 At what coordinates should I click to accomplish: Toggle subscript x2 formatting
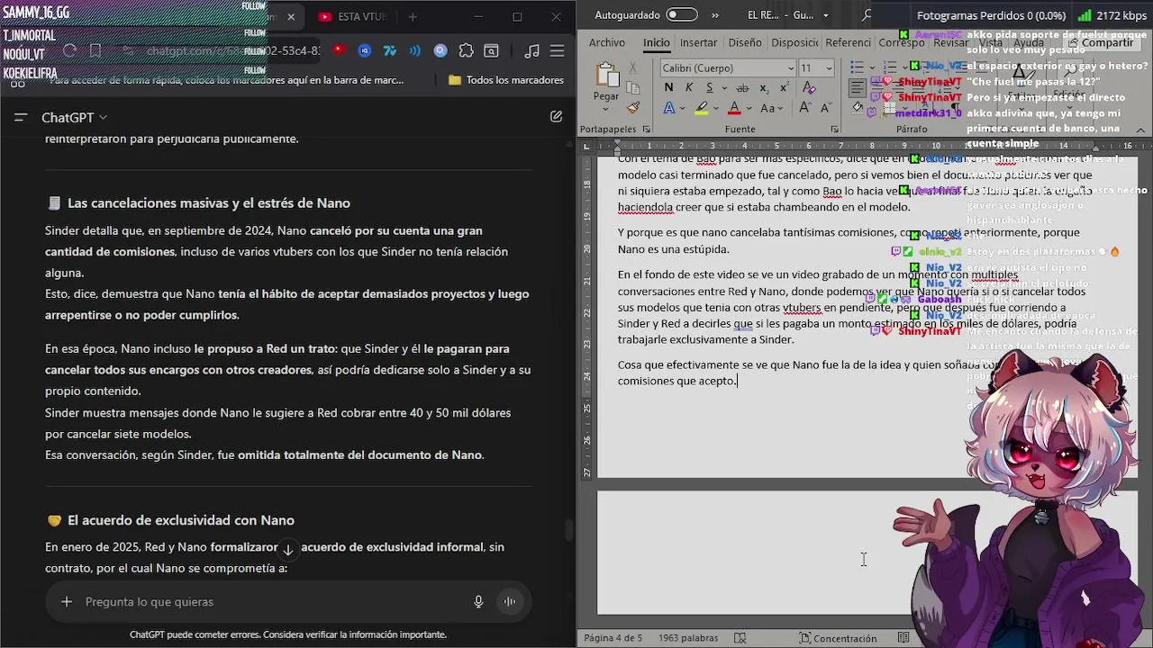point(764,87)
